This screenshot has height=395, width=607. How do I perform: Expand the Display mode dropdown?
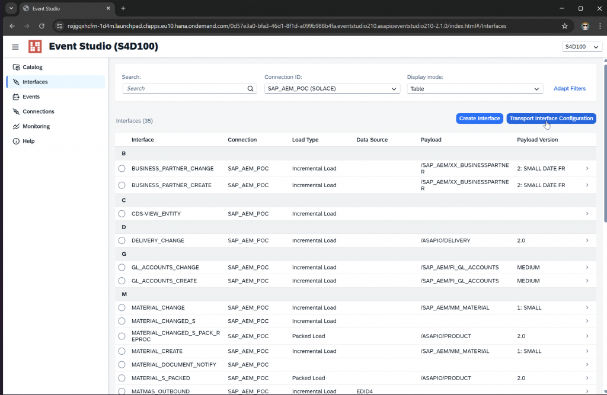(475, 89)
